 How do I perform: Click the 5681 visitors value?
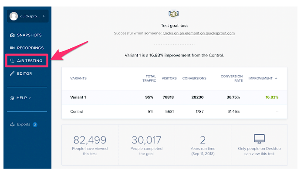(169, 112)
